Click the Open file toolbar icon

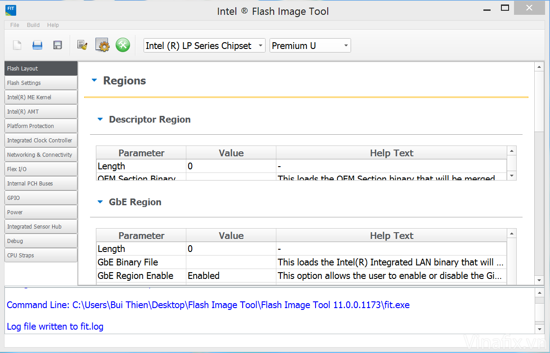[37, 45]
